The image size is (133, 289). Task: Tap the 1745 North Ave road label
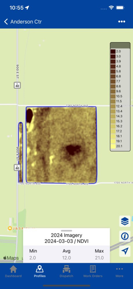point(77,106)
